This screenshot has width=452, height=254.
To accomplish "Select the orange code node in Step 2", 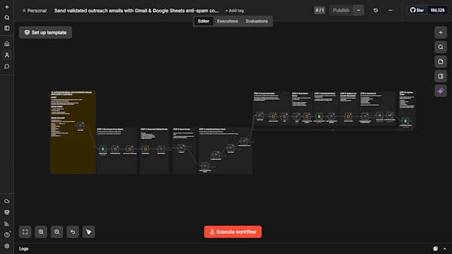I will click(146, 149).
